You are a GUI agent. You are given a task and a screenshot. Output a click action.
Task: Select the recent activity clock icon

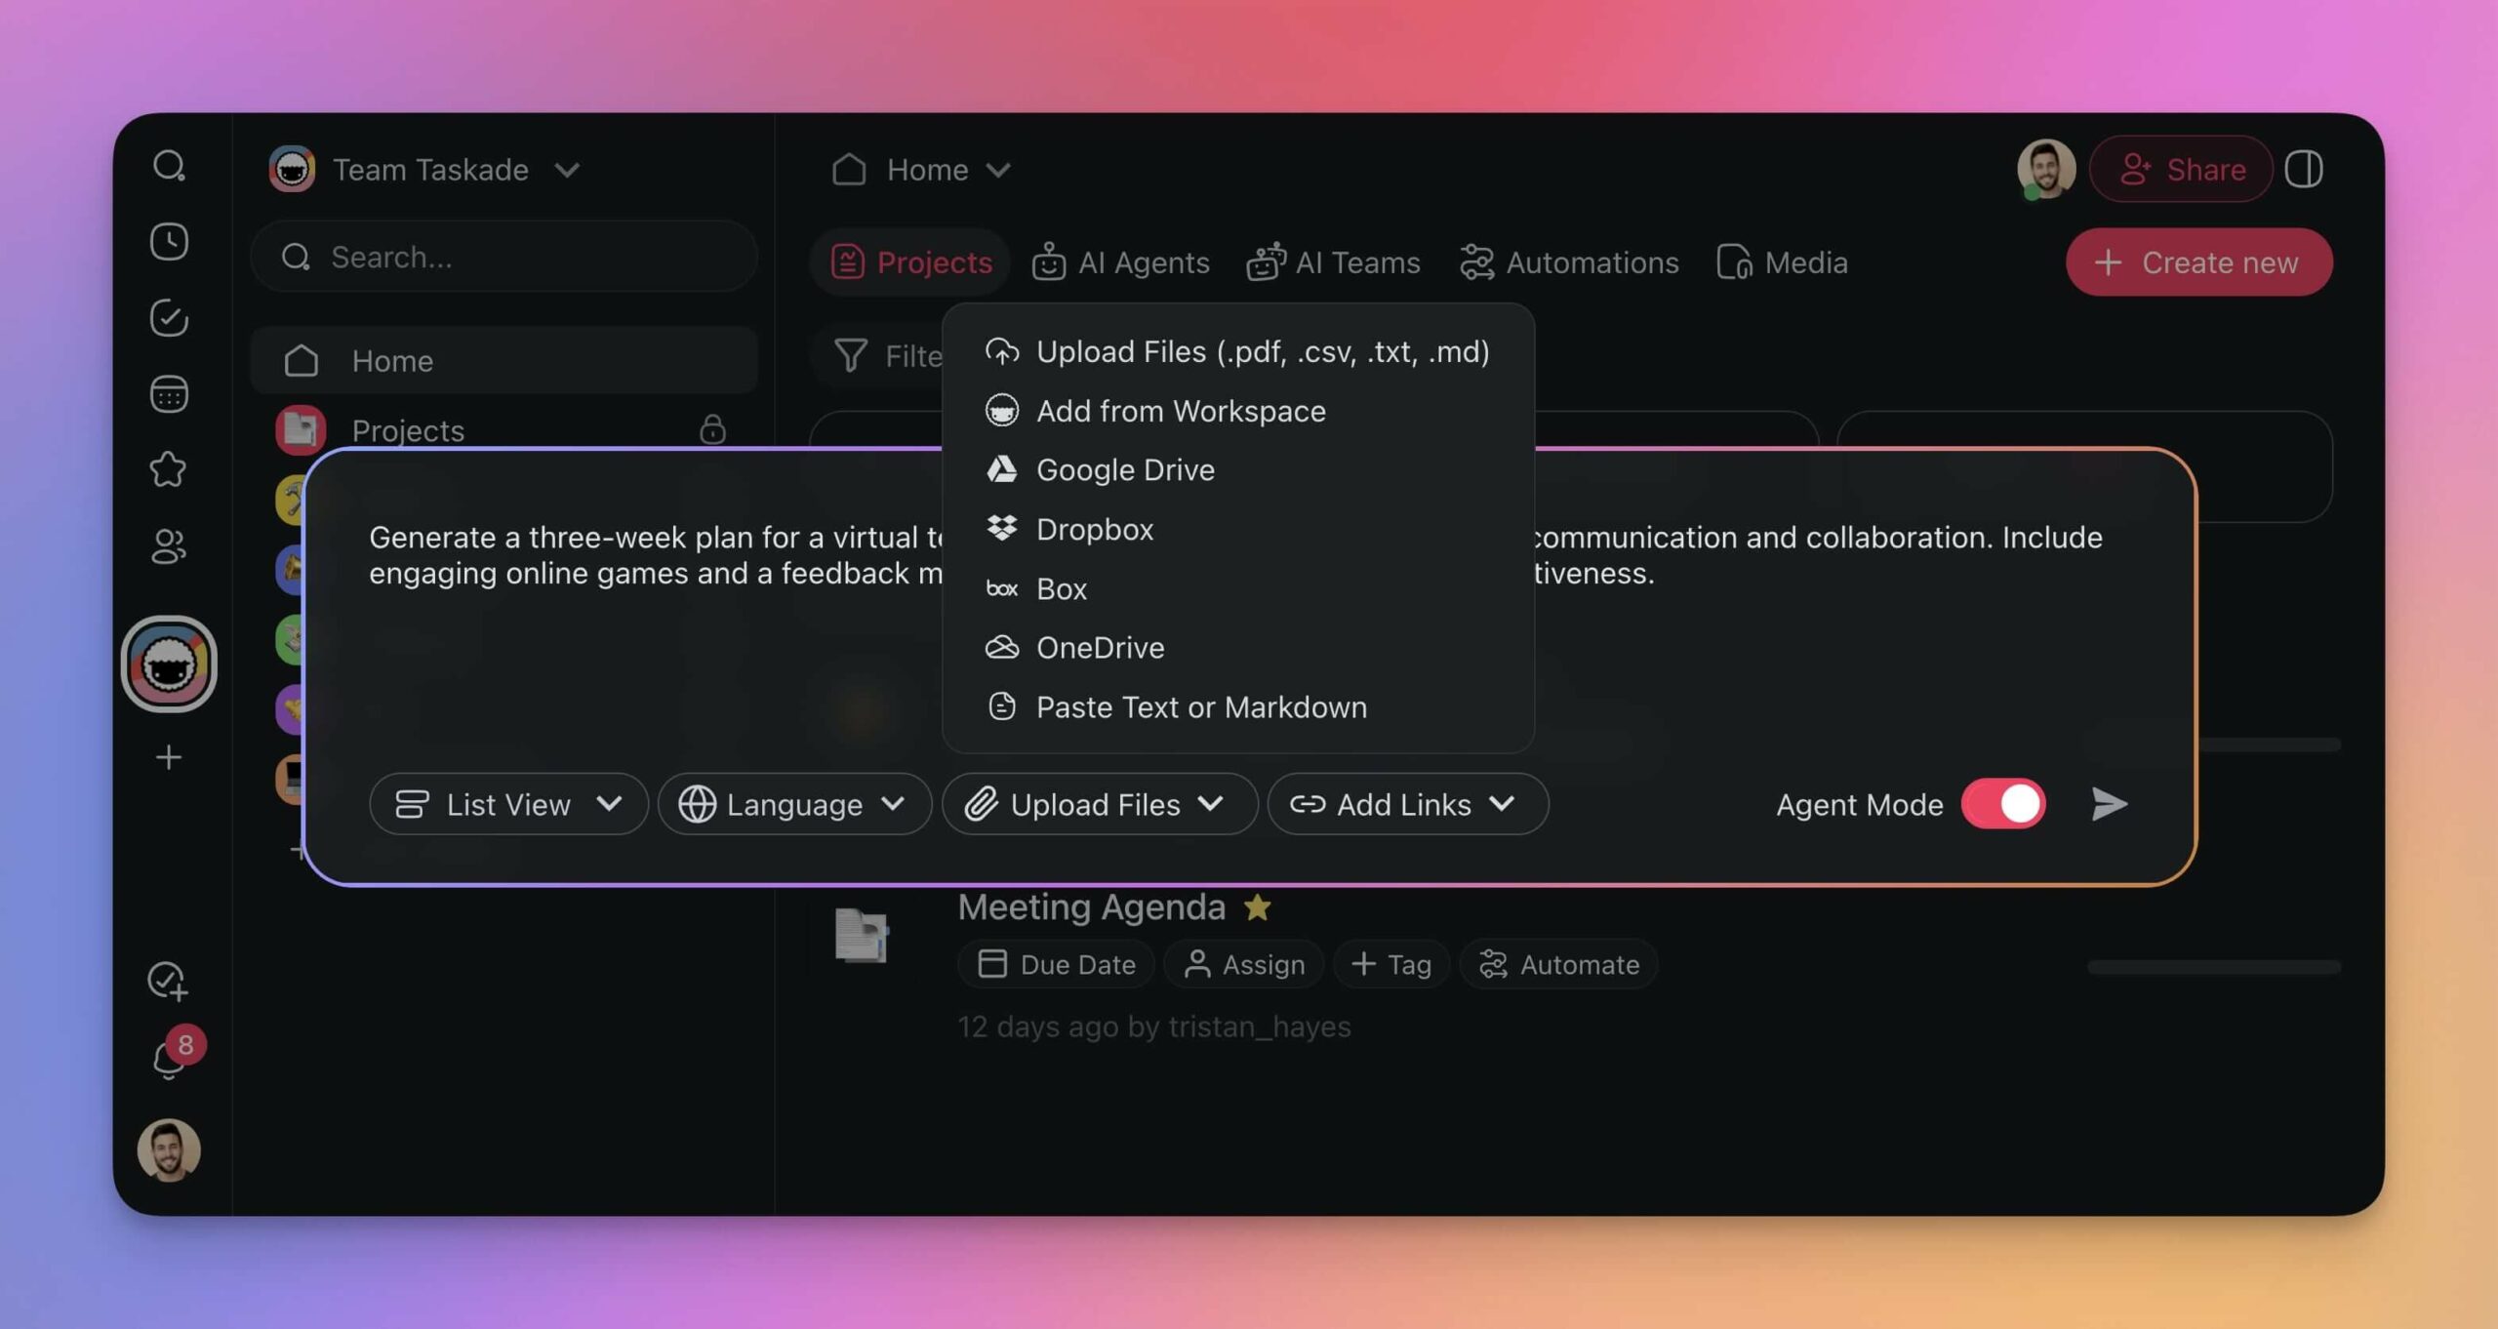[x=169, y=242]
